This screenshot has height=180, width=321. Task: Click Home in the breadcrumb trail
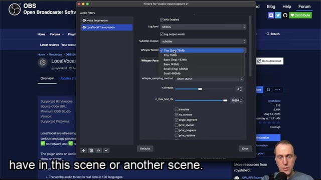[x=41, y=54]
